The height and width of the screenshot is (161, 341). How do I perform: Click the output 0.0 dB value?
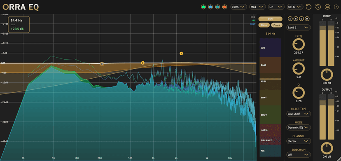click(x=327, y=156)
